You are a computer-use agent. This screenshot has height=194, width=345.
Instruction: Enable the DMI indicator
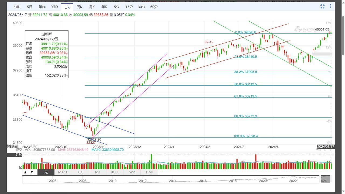(x=149, y=172)
